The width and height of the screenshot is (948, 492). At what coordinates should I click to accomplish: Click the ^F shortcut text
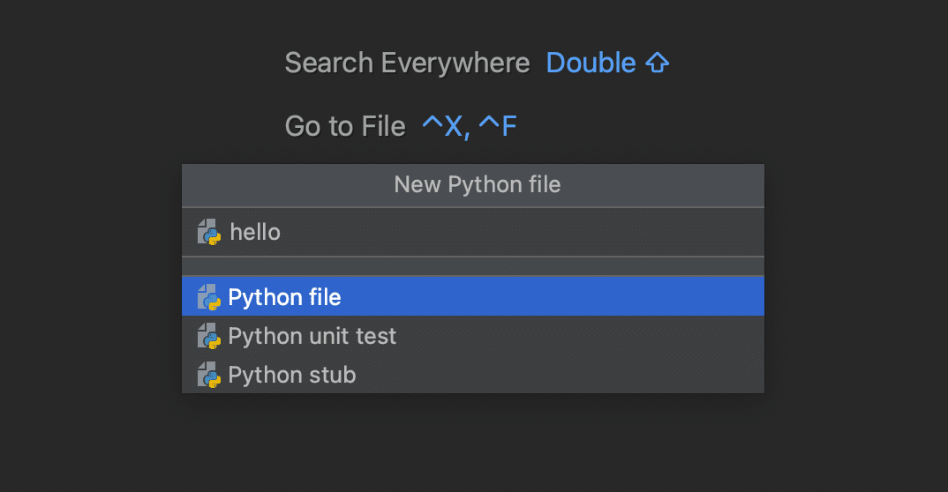click(498, 127)
